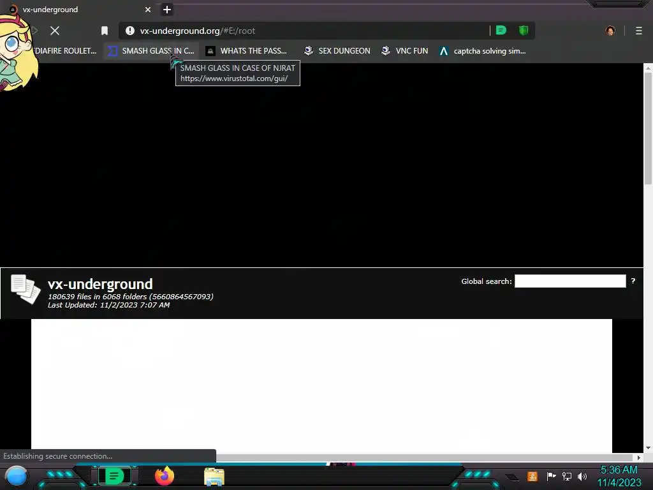653x490 pixels.
Task: Open the Action Center flag tray icon
Action: 551,476
